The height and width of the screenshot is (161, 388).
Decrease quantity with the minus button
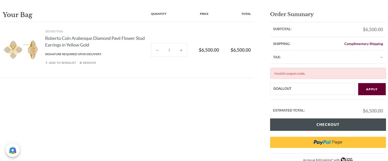pyautogui.click(x=157, y=50)
